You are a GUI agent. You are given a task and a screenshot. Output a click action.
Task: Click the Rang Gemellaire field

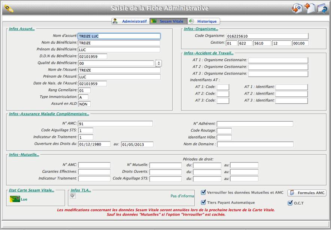[x=85, y=90]
